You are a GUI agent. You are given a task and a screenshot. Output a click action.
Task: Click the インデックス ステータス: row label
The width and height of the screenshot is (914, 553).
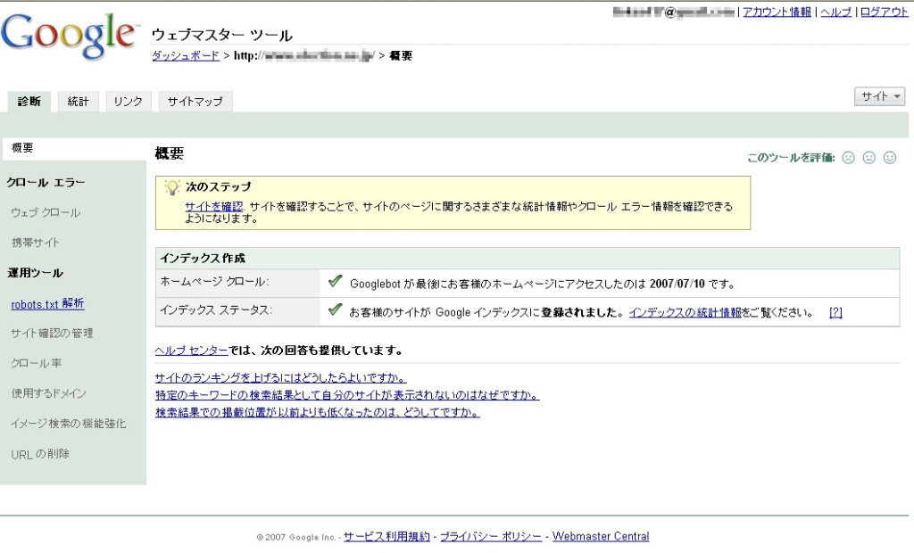[x=216, y=310]
